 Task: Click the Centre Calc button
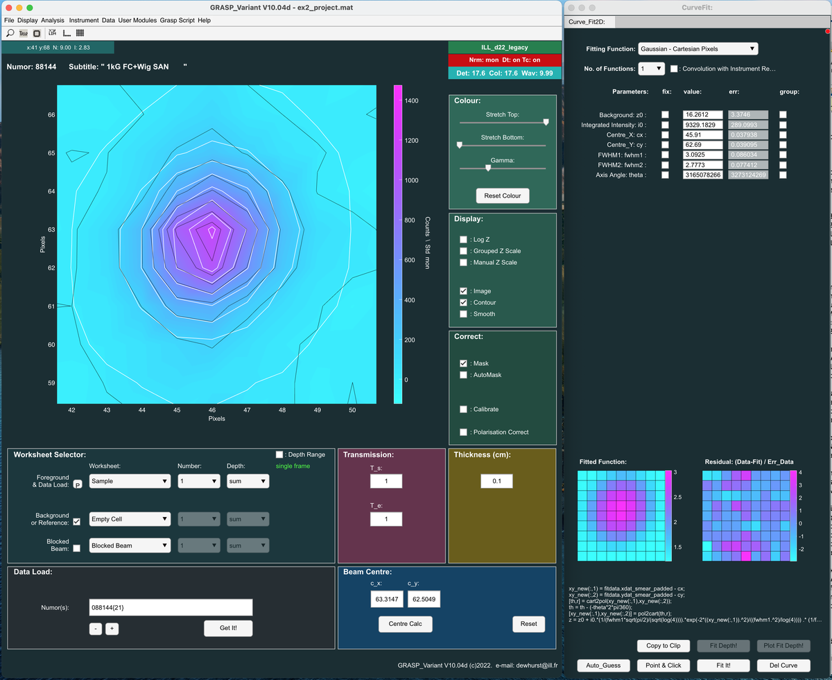point(405,624)
